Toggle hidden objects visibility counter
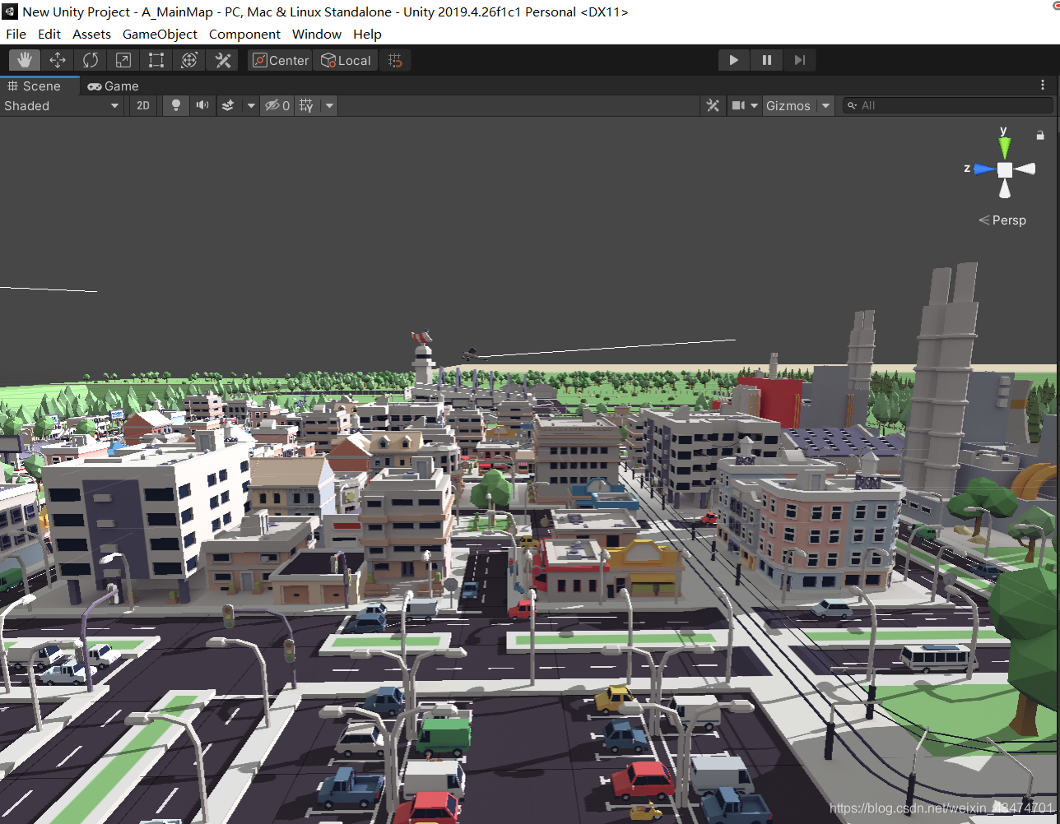Image resolution: width=1060 pixels, height=824 pixels. coord(277,105)
